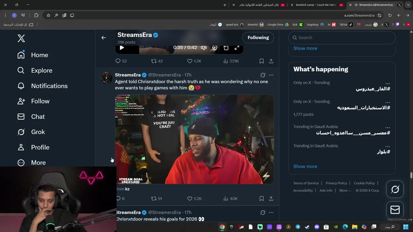Open more options on 2026 goals post
413x232 pixels.
(x=271, y=213)
